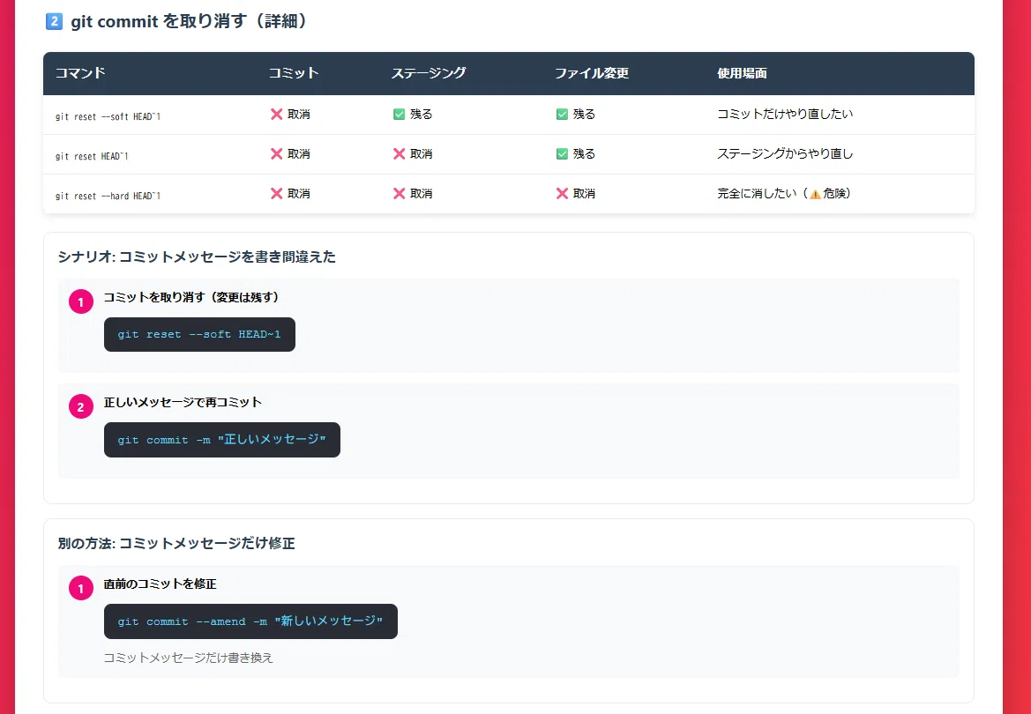Click the red X in the --hard row's コミット column

(x=277, y=193)
